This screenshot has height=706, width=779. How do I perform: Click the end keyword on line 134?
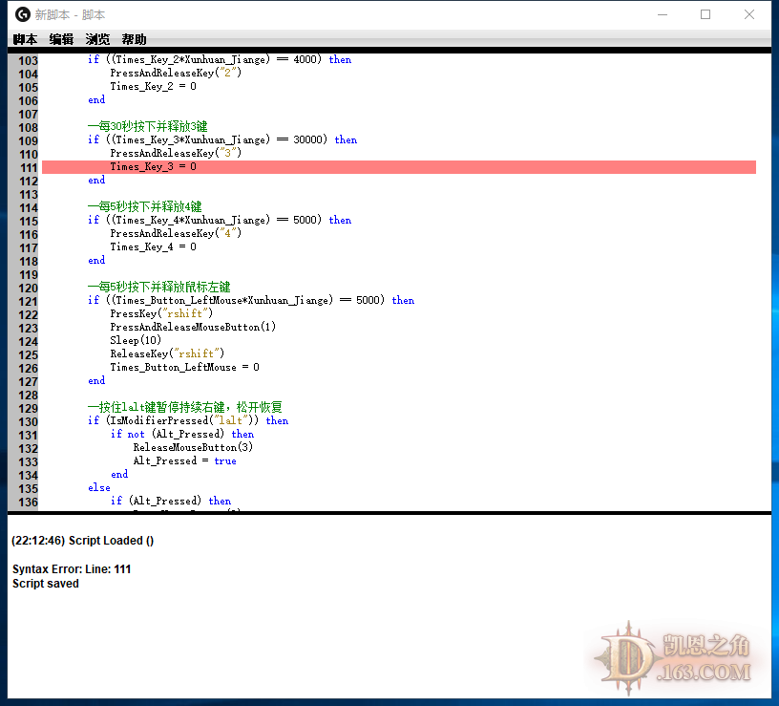[x=119, y=474]
